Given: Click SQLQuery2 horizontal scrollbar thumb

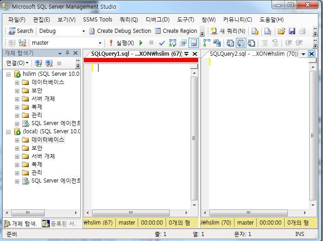Looking at the screenshot, I should pos(249,213).
